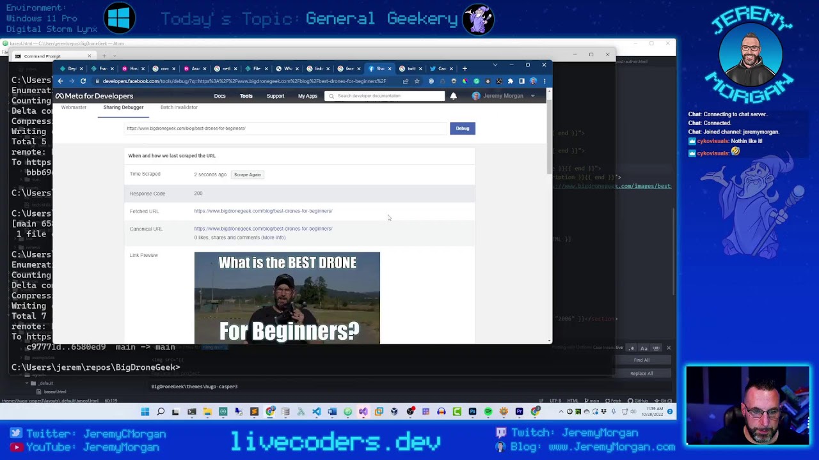The width and height of the screenshot is (819, 460).
Task: Open the Chrome extensions puzzle icon
Action: coord(511,81)
